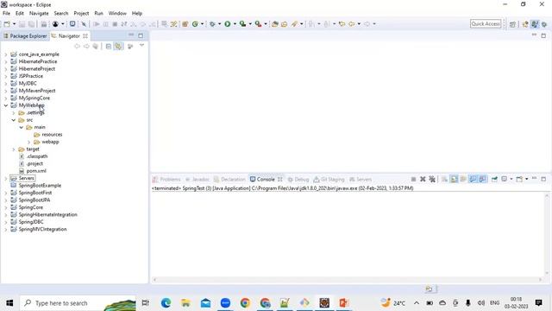
Task: Open the Navigate menu
Action: coord(39,13)
